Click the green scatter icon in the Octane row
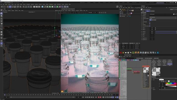The image size is (177, 100). coord(133,52)
